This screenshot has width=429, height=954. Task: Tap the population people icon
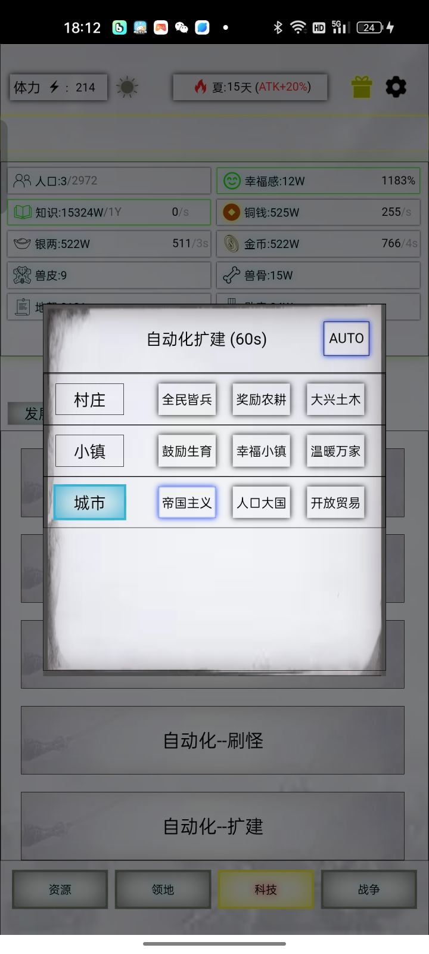22,181
